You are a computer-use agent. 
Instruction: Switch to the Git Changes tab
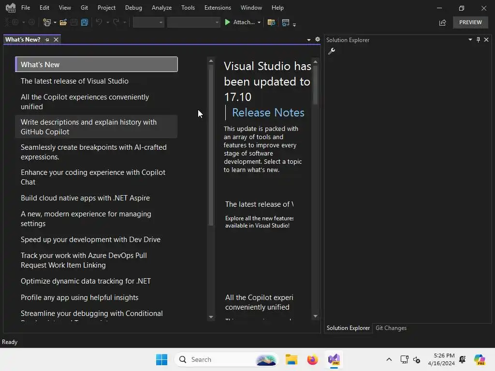pos(391,328)
